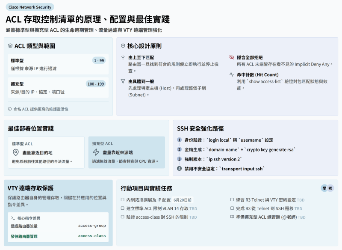Select the 6月20日前 due date chip
342x250 pixels.
[183, 200]
